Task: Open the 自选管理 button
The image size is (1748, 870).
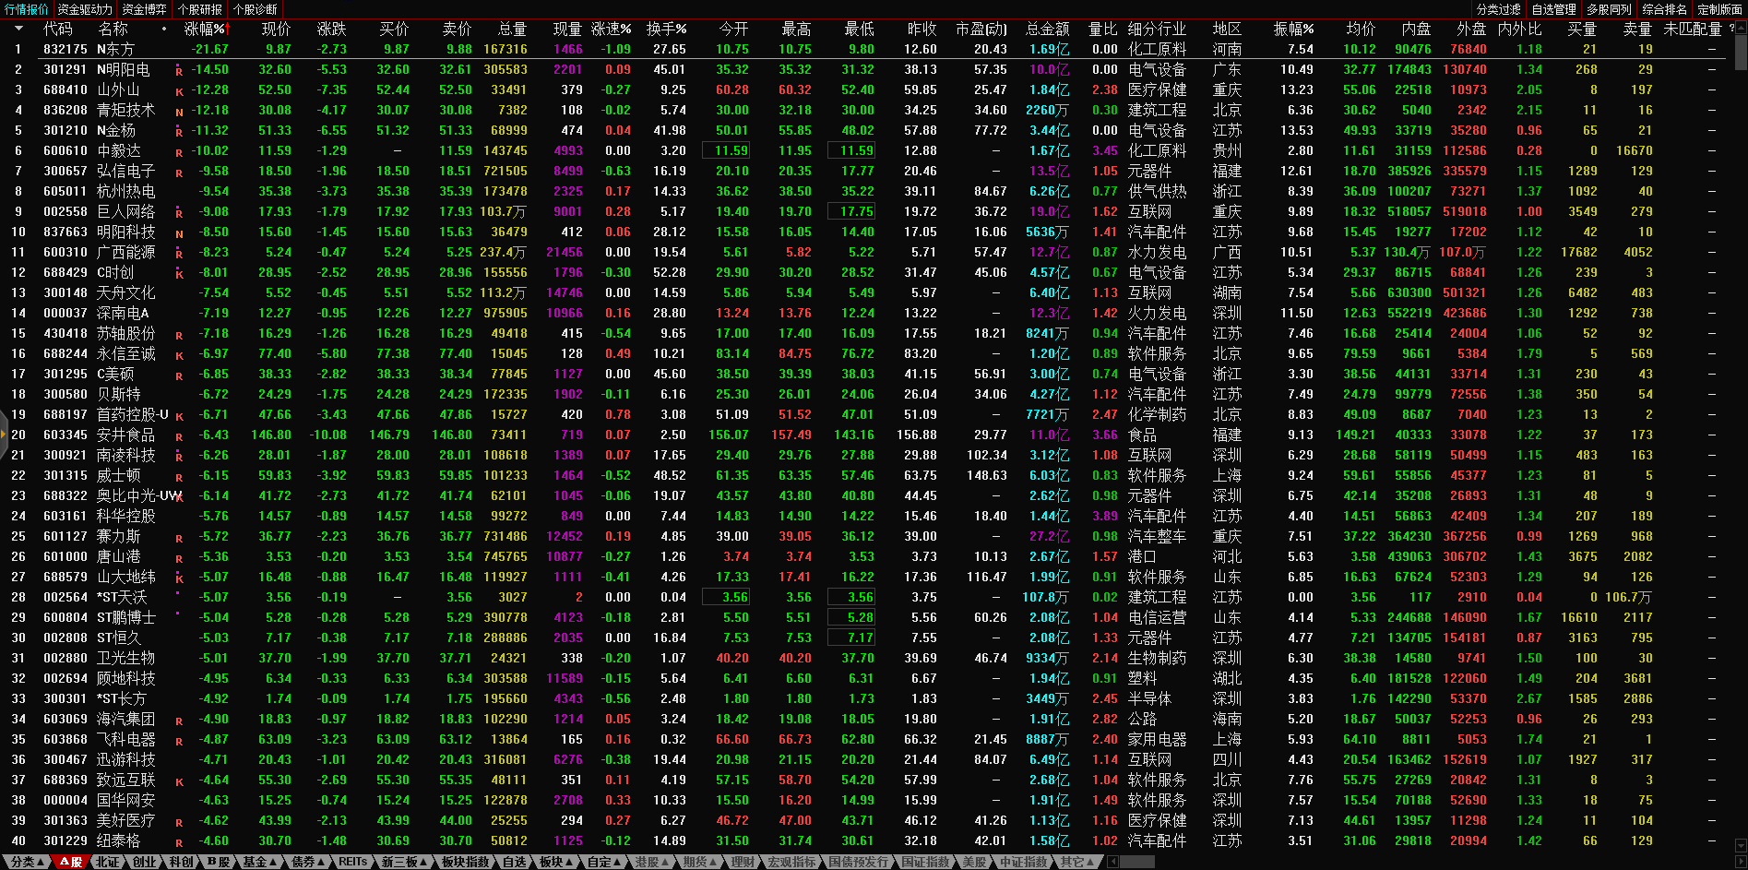Action: tap(1553, 9)
